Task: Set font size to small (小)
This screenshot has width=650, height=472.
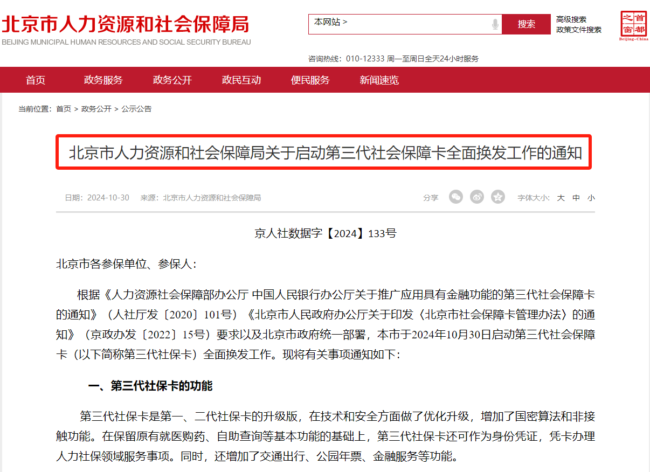Action: tap(591, 198)
